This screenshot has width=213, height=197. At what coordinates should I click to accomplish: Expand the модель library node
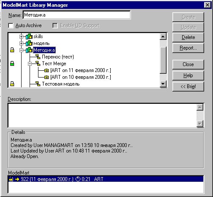tap(21, 43)
